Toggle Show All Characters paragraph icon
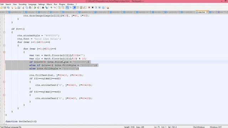Screen dimensions: 228x128 [x=71, y=7]
